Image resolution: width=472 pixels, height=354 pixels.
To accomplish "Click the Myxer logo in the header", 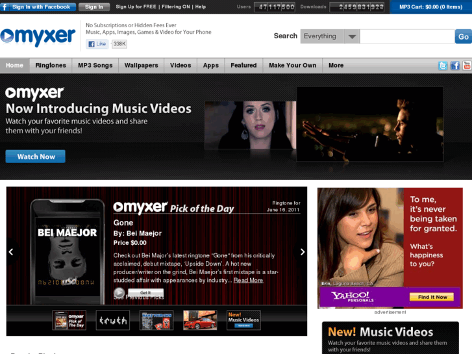I will pyautogui.click(x=38, y=36).
